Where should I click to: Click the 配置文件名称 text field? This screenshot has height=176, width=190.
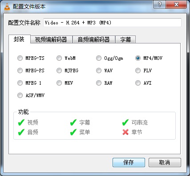click(x=112, y=23)
